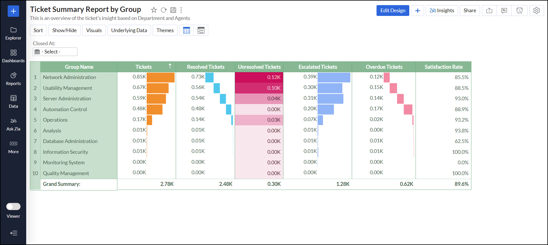The image size is (548, 245).
Task: Save the report using disk icon
Action: coord(173,10)
